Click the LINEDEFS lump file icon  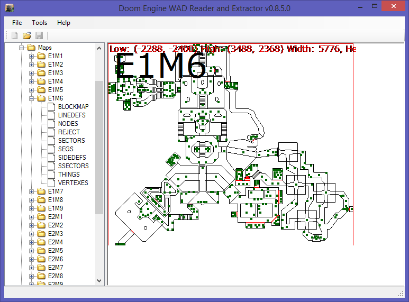pos(51,115)
